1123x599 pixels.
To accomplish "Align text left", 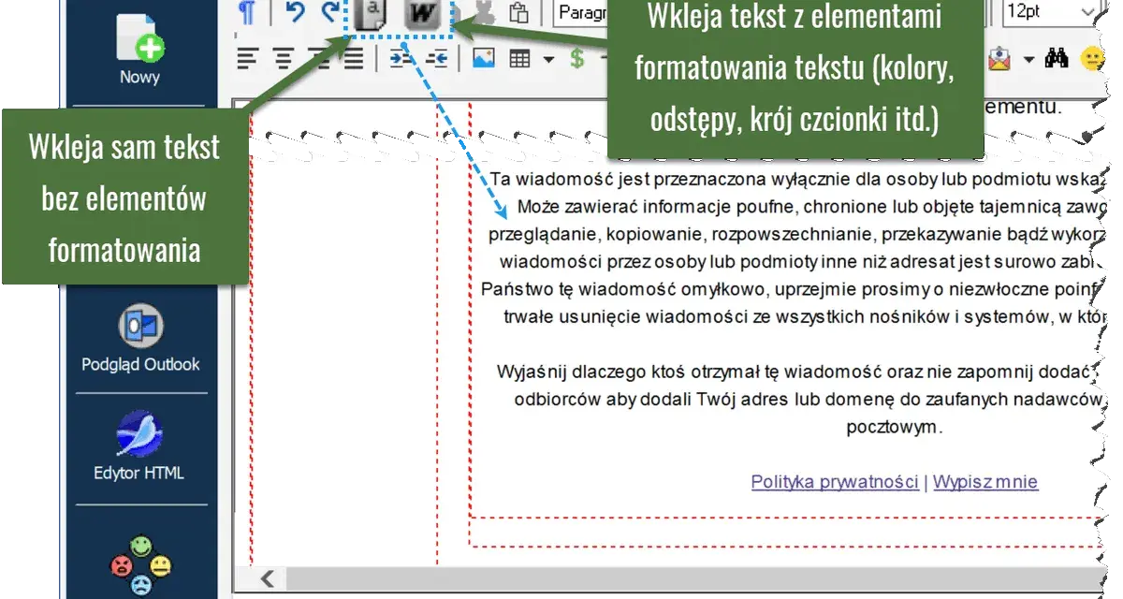I will point(246,58).
